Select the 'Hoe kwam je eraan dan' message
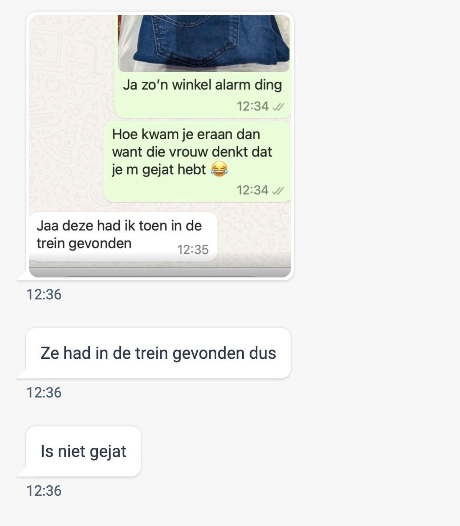 point(197,161)
